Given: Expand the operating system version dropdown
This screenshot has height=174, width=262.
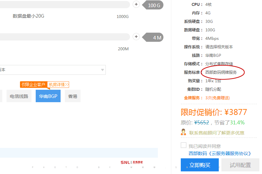Looking at the screenshot, I should [103, 70].
